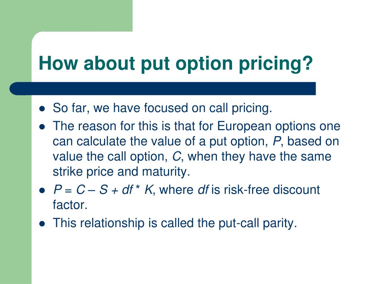
Task: Click the formula 'P = C – S + df * K'
Action: [x=103, y=190]
